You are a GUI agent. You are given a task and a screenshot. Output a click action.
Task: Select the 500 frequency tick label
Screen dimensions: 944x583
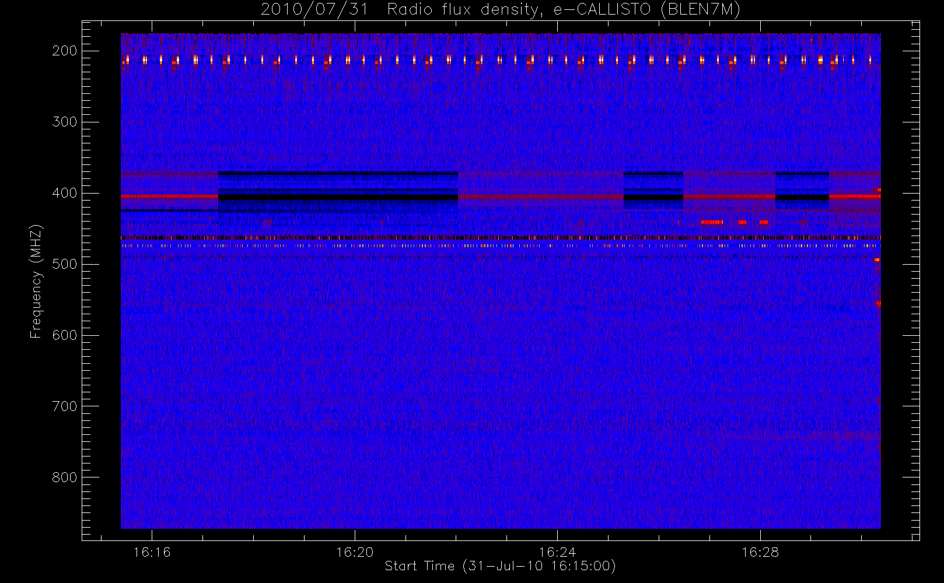[65, 264]
